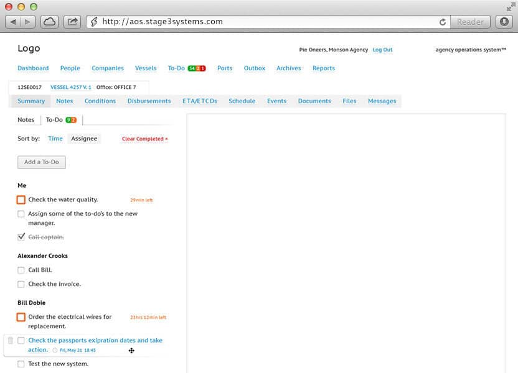Viewport: 518px width, 373px height.
Task: Open the Companies section
Action: 108,68
